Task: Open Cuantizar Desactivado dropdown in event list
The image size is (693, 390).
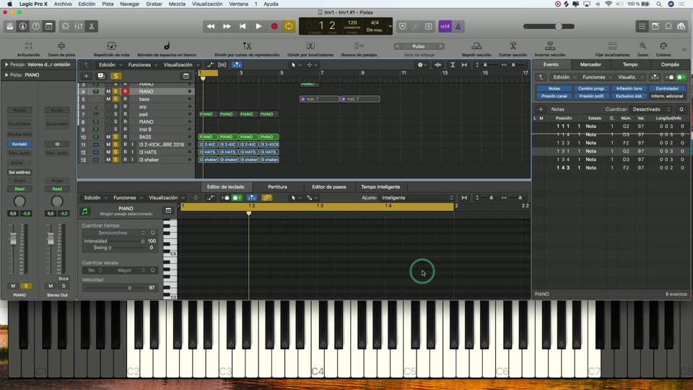Action: [650, 109]
